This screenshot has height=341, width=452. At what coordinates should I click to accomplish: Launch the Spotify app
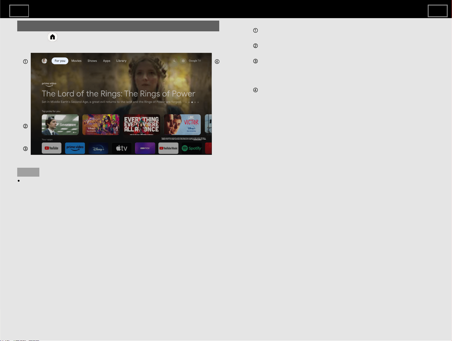192,148
